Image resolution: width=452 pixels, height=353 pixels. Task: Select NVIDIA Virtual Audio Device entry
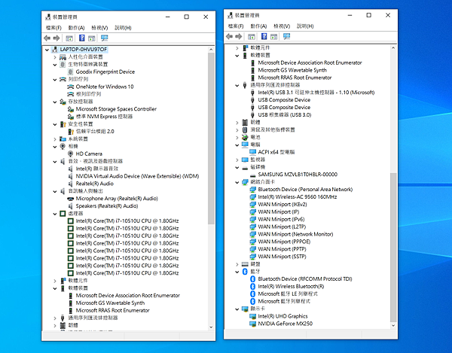pyautogui.click(x=137, y=176)
